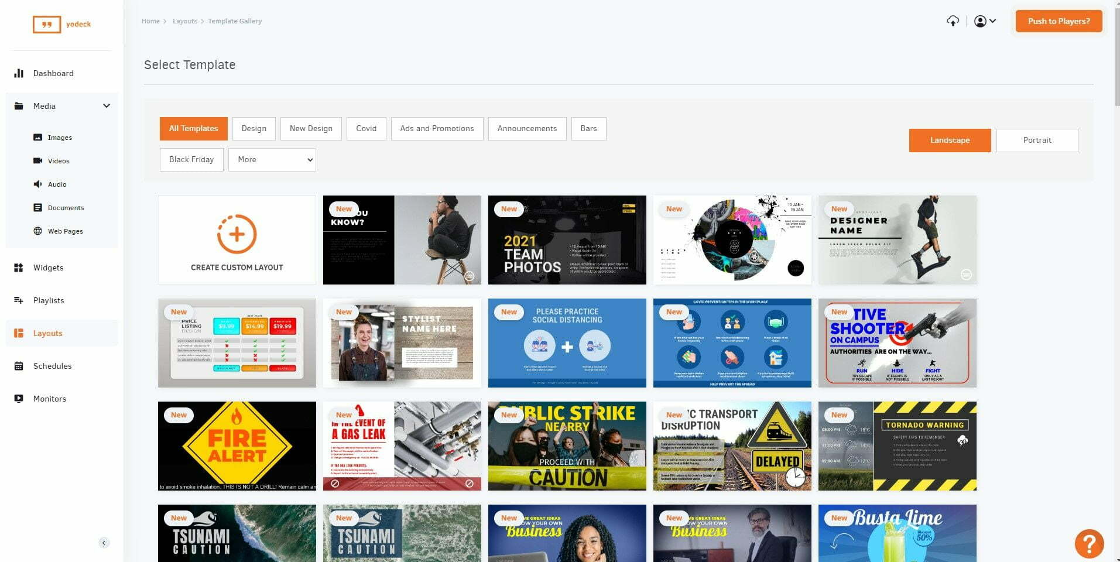Select the Create Custom Layout card
Viewport: 1120px width, 562px height.
(x=237, y=240)
